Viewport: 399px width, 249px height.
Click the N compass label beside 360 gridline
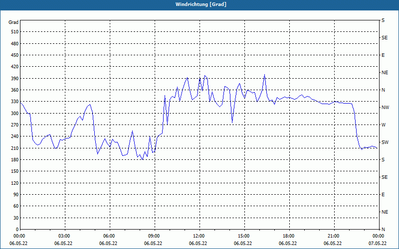tap(383, 90)
